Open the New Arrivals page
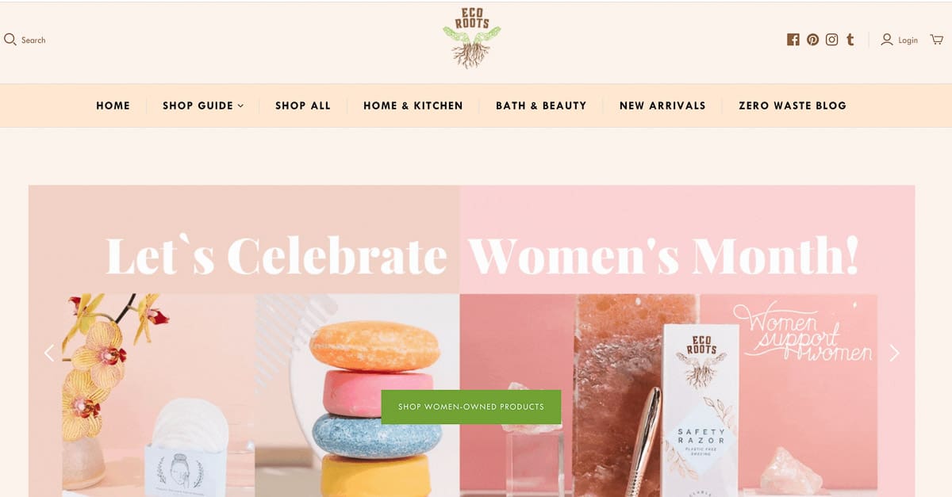This screenshot has width=952, height=497. coord(662,105)
